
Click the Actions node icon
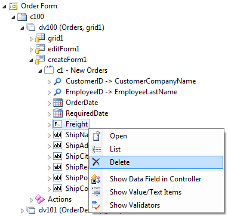40,199
